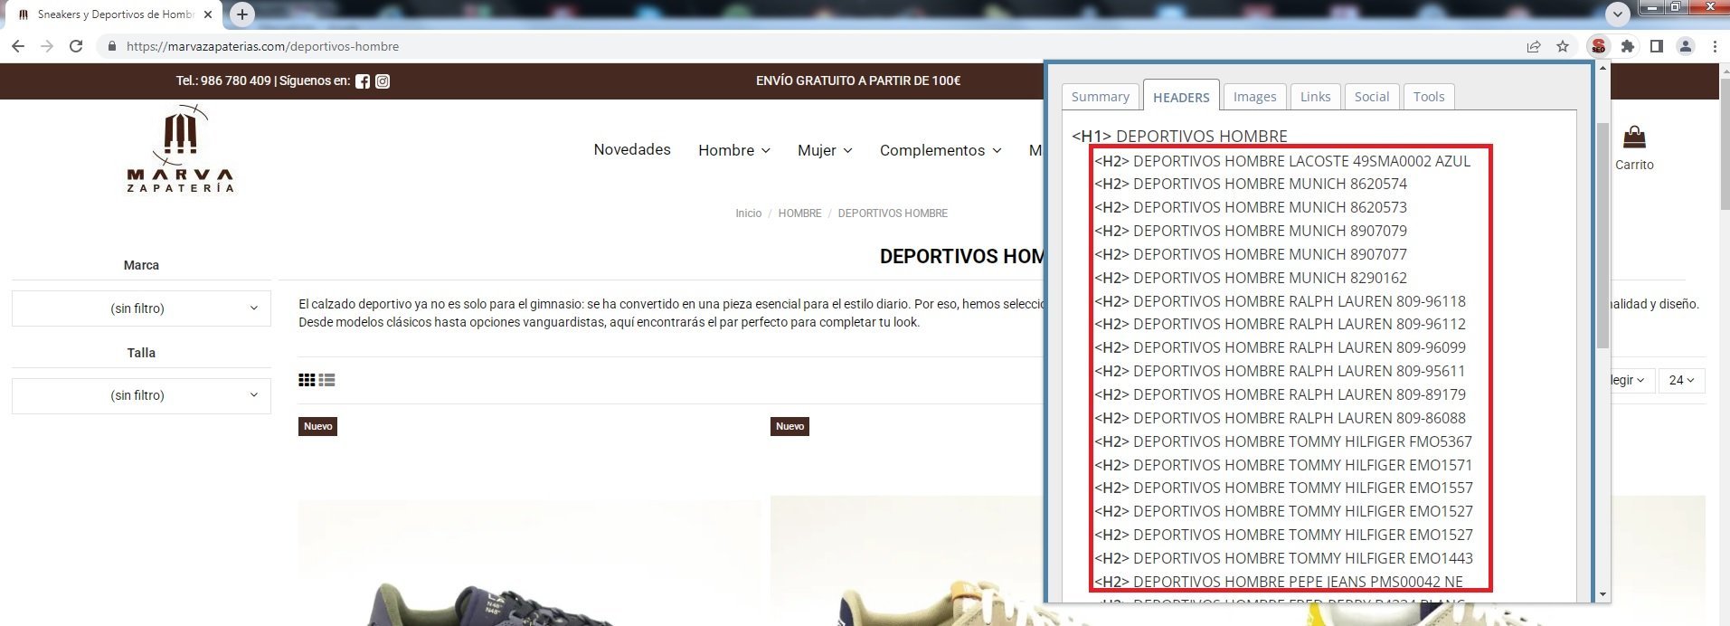Open the tab search dropdown arrow

point(1618,14)
